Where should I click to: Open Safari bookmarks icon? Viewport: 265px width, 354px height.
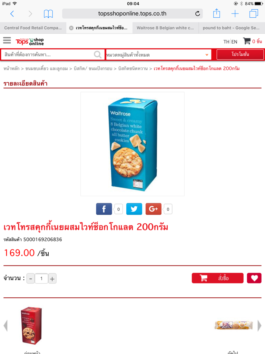48,14
